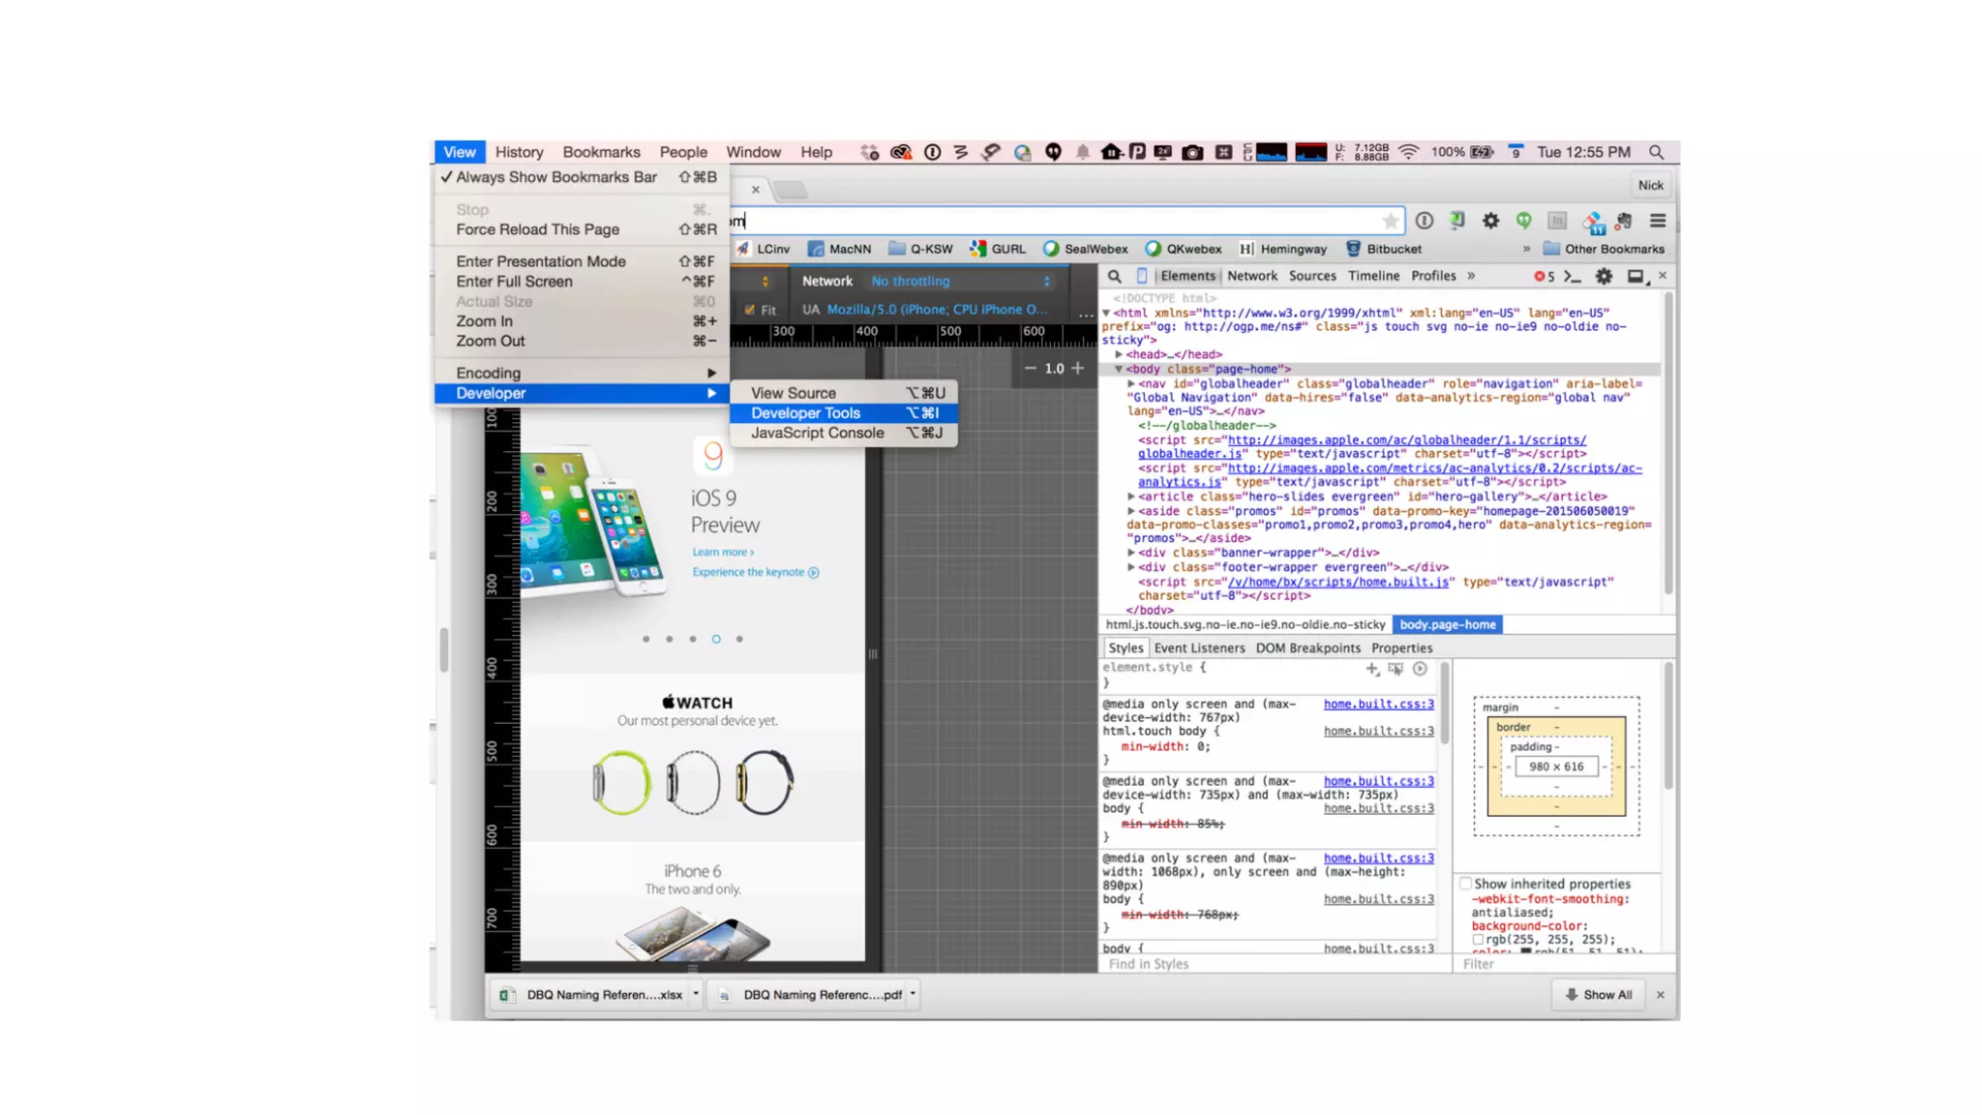The height and width of the screenshot is (1115, 1982).
Task: Open the Bitbucket bookmark
Action: 1384,249
